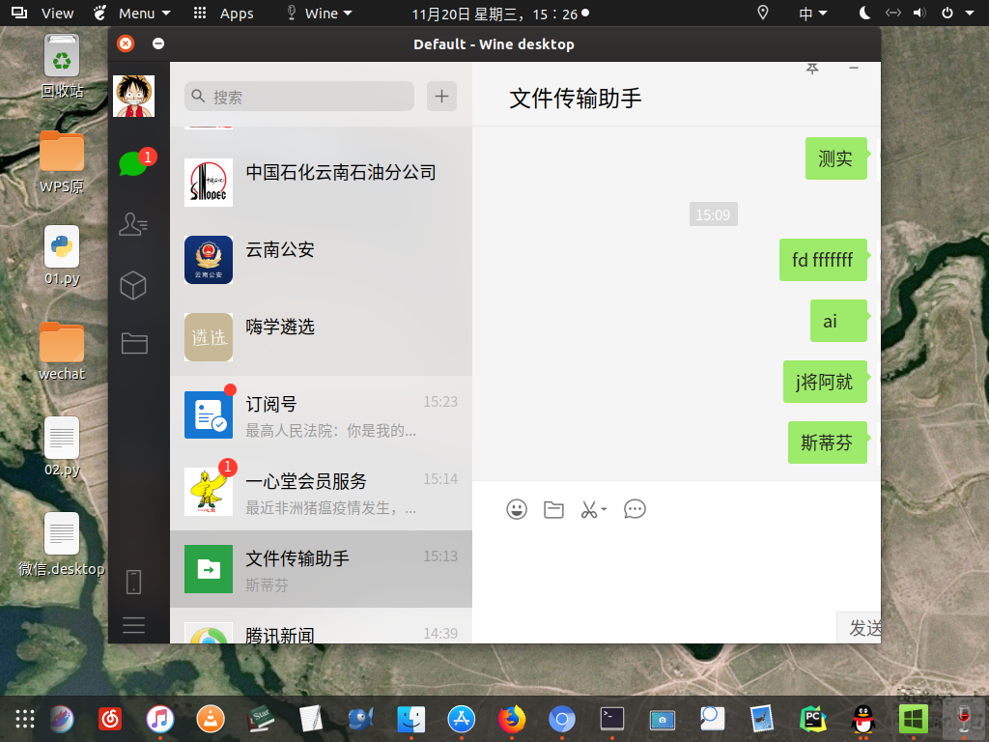Viewport: 989px width, 742px height.
Task: Click the volume speaker icon in top bar
Action: (x=920, y=14)
